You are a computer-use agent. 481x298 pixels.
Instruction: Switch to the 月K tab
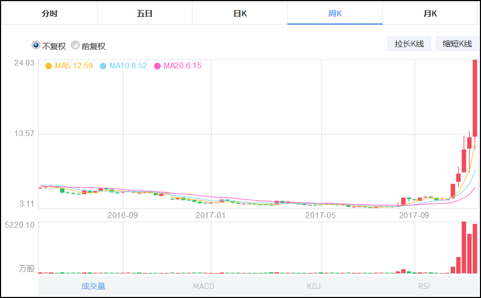(x=430, y=13)
